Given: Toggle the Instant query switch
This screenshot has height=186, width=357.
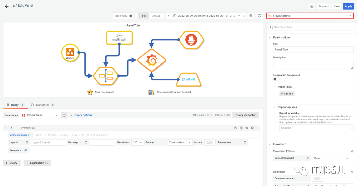Looking at the screenshot, I should (x=210, y=142).
